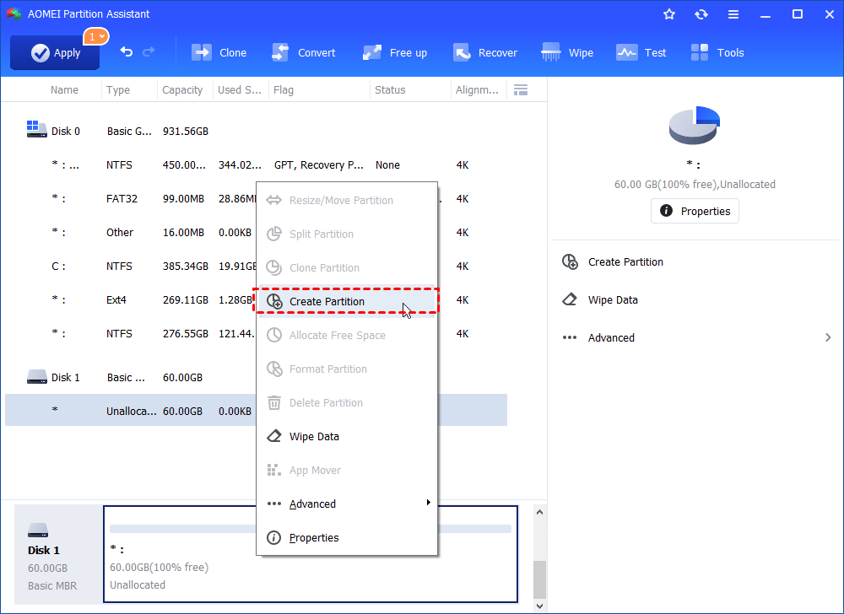This screenshot has height=614, width=844.
Task: Expand the Advanced submenu in the context menu
Action: pos(313,504)
